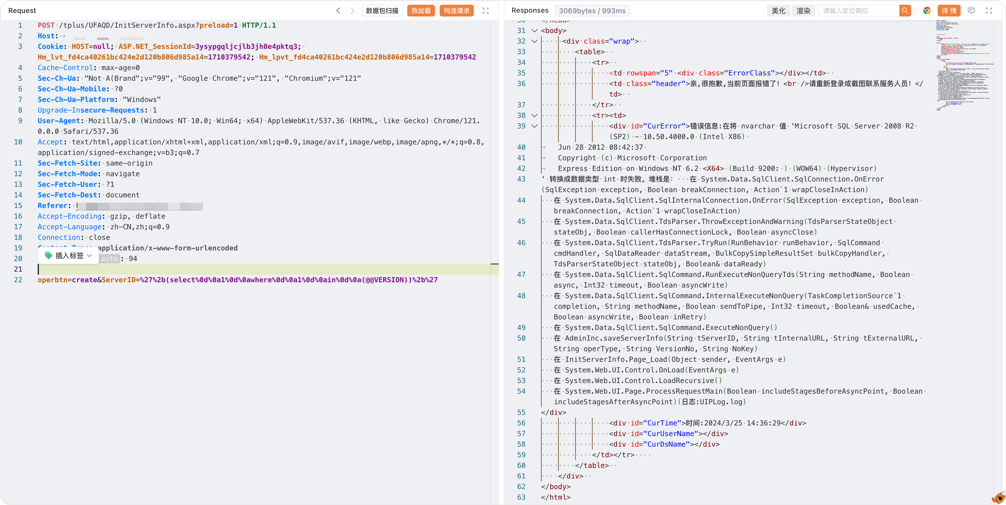Click the Upgrade-Insecure-Requests header
The image size is (1006, 505).
[97, 110]
